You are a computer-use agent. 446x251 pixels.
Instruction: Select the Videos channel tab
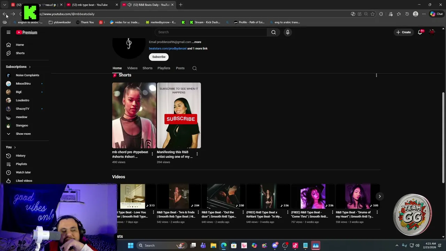point(132,68)
